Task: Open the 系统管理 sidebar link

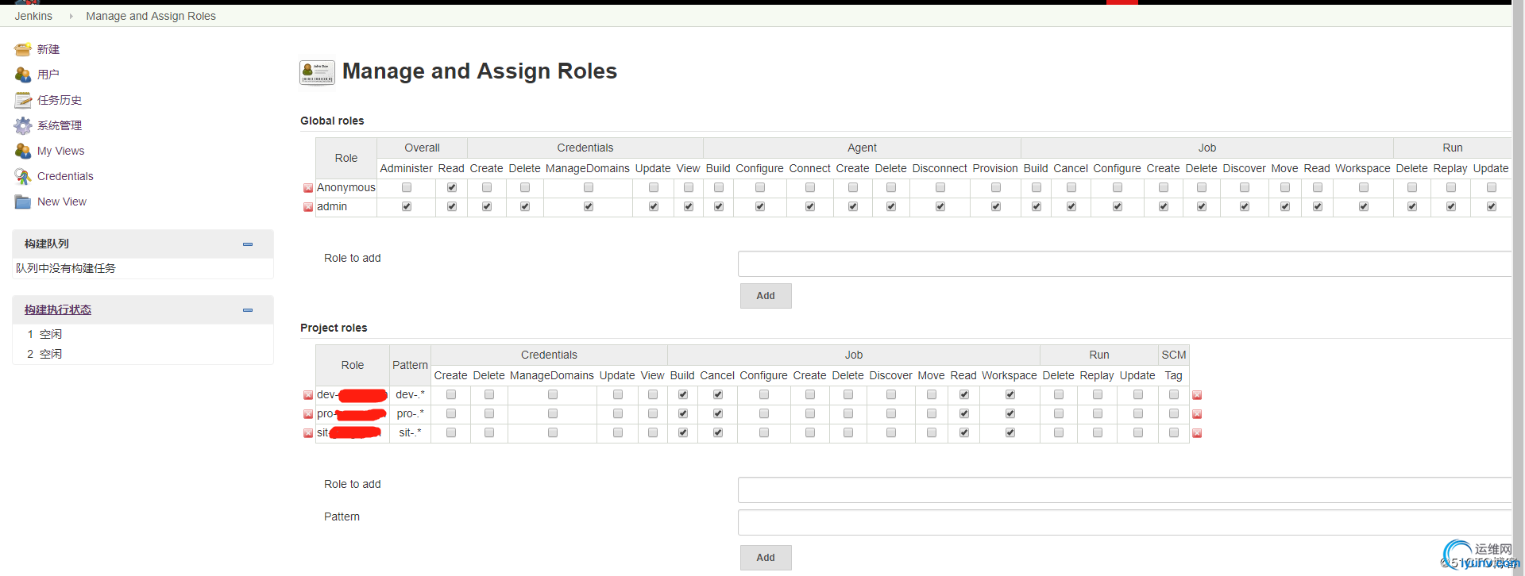Action: pos(60,125)
